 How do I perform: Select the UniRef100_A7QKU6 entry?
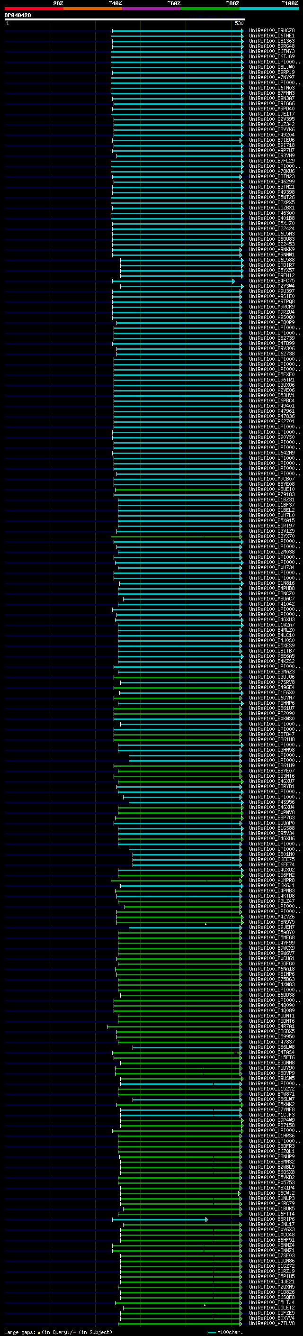(x=271, y=171)
